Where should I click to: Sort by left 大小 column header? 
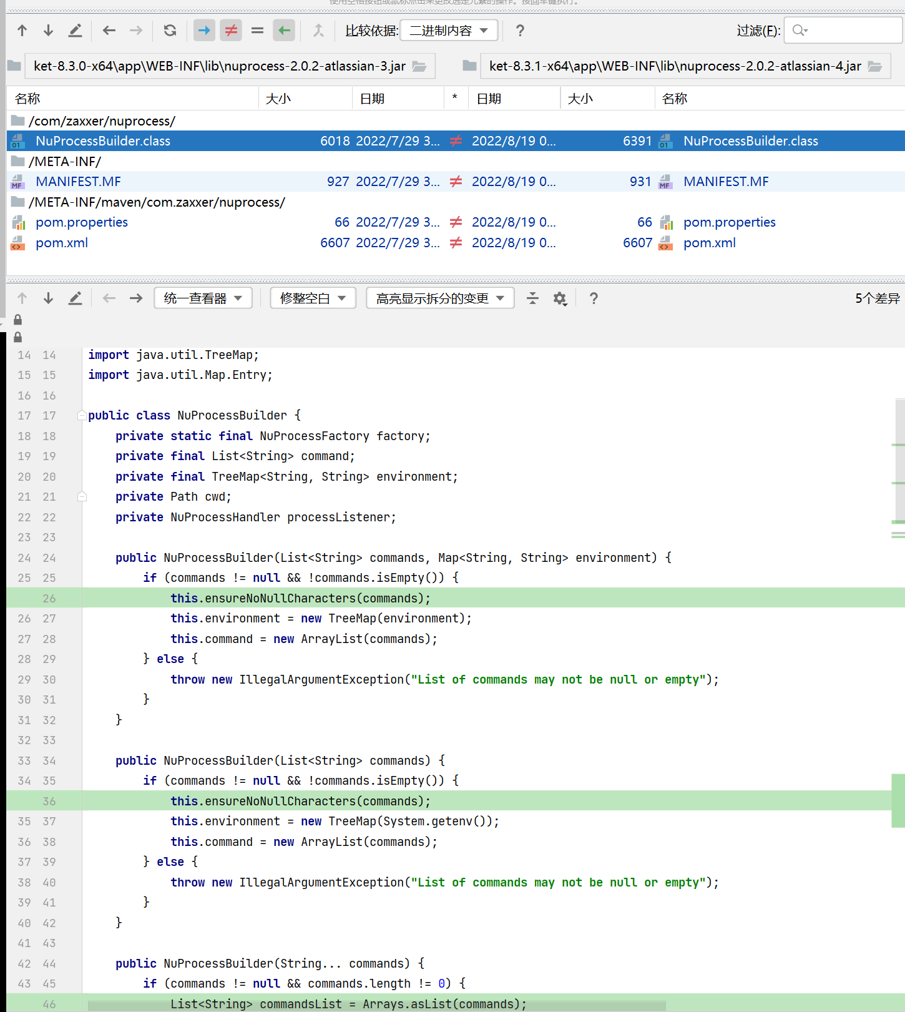click(306, 99)
